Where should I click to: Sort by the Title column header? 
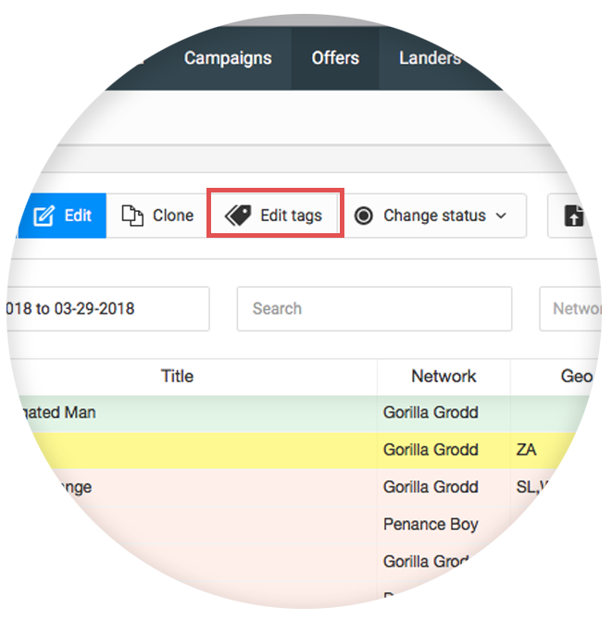click(177, 377)
